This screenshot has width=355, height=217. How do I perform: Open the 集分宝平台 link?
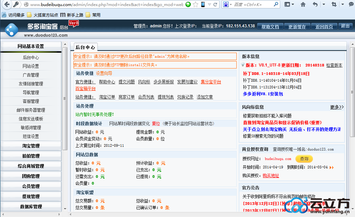pos(211,82)
